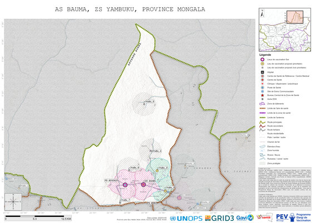Click the 6.3 scale label
The image size is (315, 223).
[35, 219]
